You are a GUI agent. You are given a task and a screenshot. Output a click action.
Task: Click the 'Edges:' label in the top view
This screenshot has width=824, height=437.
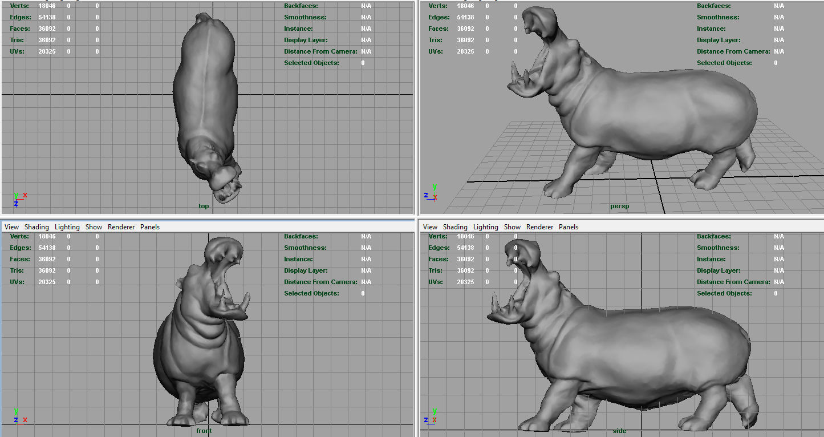[19, 17]
